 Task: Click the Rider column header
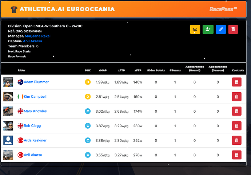(21, 70)
